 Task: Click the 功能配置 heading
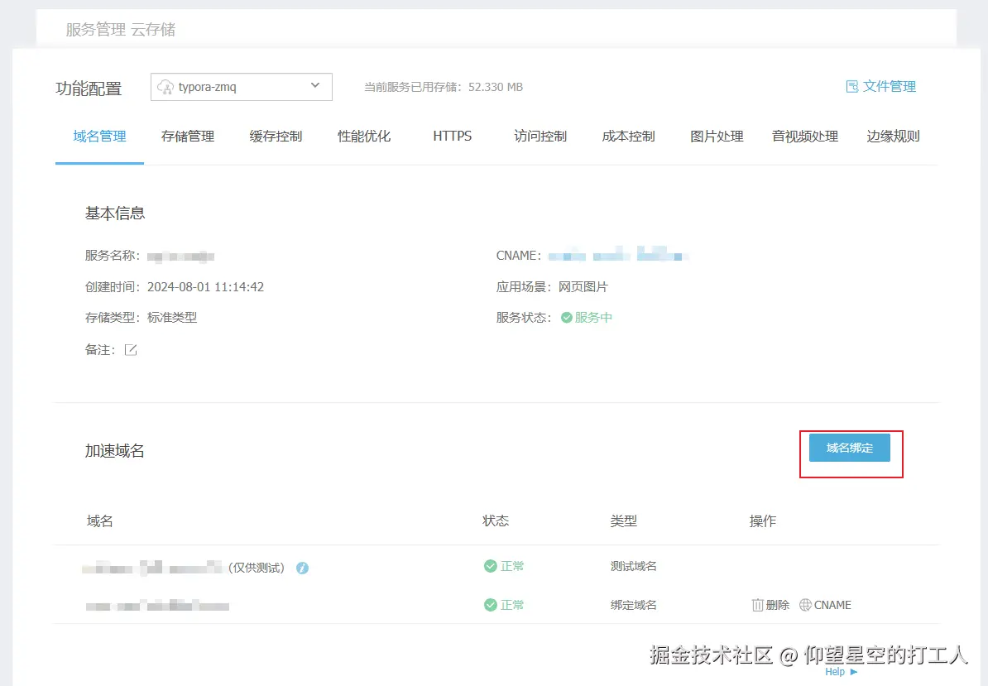[x=89, y=89]
